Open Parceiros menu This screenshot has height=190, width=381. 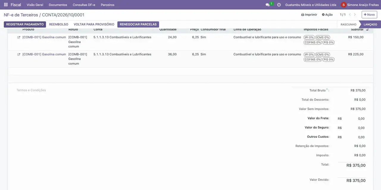pyautogui.click(x=107, y=5)
